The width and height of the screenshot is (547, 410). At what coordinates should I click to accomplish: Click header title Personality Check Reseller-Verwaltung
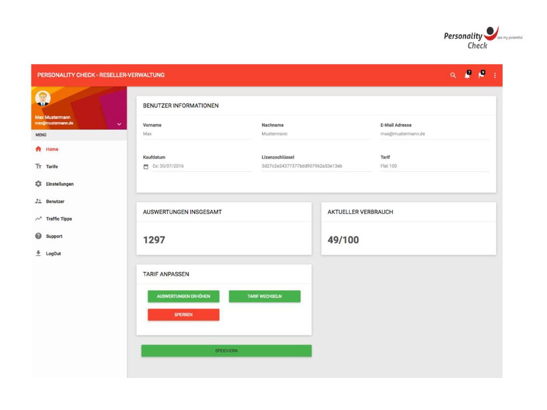101,75
